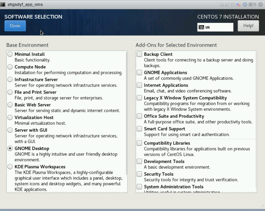Image resolution: width=265 pixels, height=211 pixels.
Task: Check Office Suite and Productivity
Action: click(x=139, y=116)
